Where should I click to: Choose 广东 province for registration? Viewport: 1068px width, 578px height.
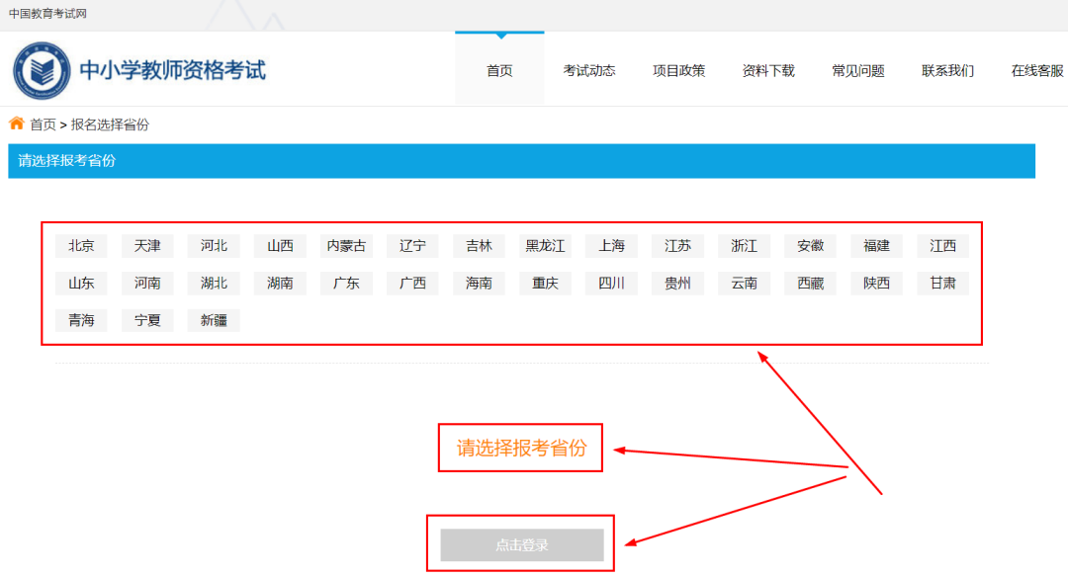coord(346,284)
